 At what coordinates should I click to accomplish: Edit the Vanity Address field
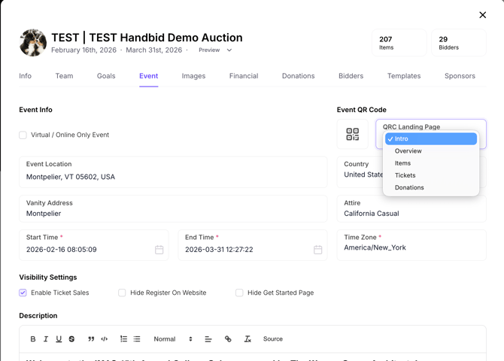click(x=173, y=208)
